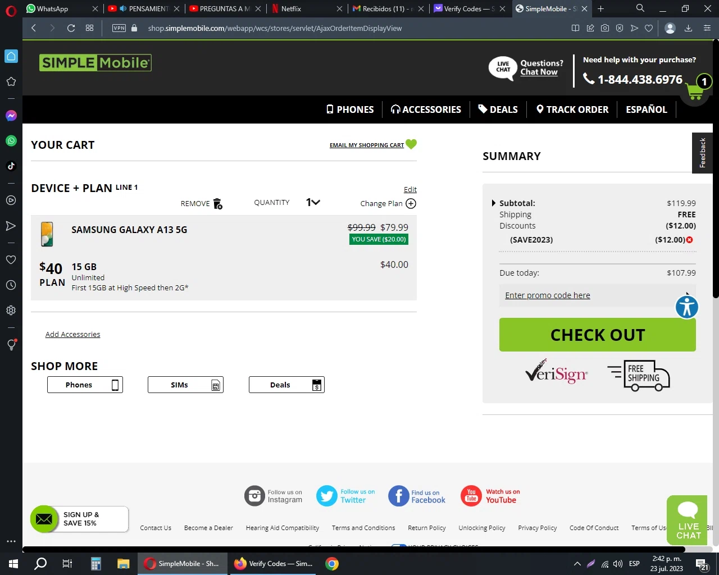This screenshot has height=575, width=719.
Task: Click the SIMs shop more button
Action: coord(185,385)
